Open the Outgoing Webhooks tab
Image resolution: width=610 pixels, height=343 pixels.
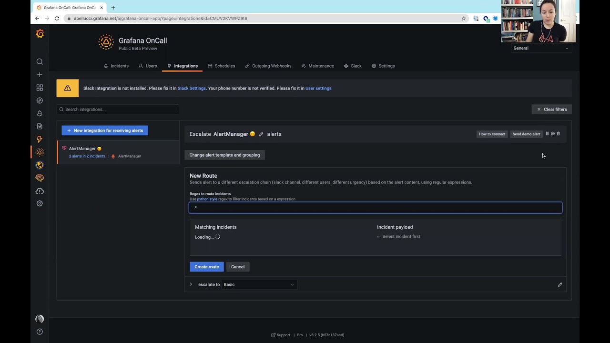click(268, 66)
